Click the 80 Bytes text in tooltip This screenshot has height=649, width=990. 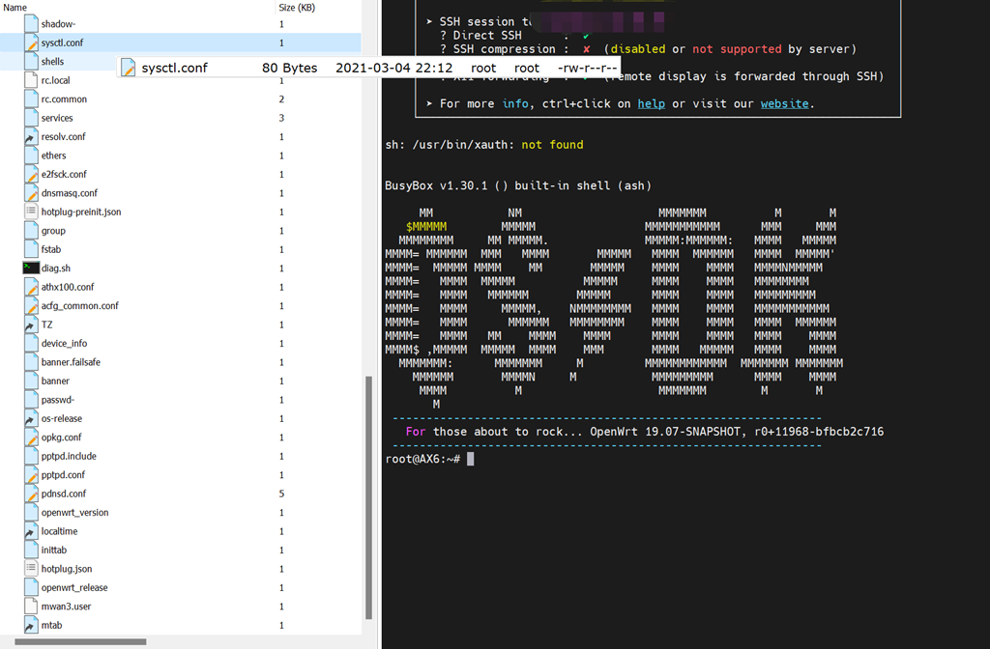(290, 69)
